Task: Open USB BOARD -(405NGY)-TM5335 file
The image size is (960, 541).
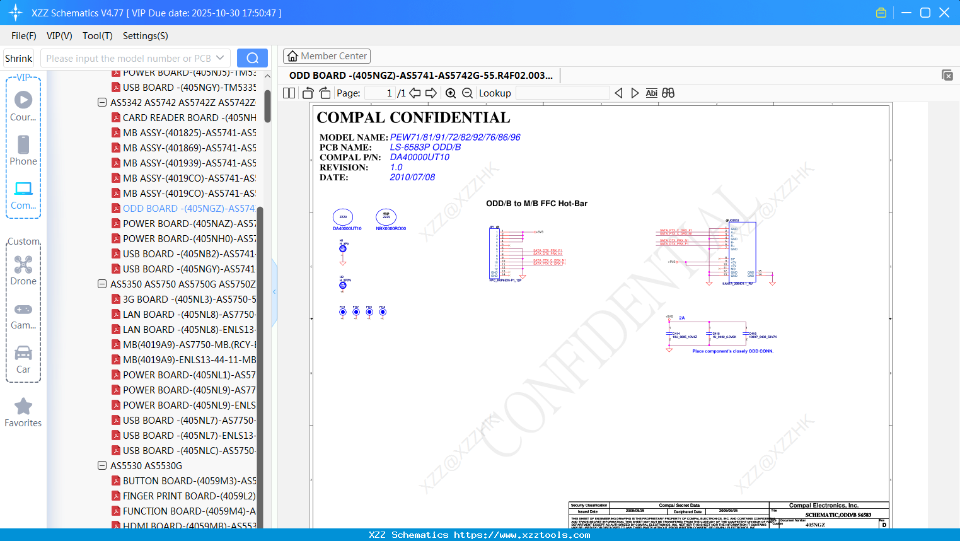Action: [184, 87]
